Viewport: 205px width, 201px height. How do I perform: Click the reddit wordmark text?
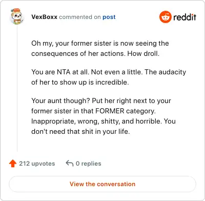click(x=184, y=17)
